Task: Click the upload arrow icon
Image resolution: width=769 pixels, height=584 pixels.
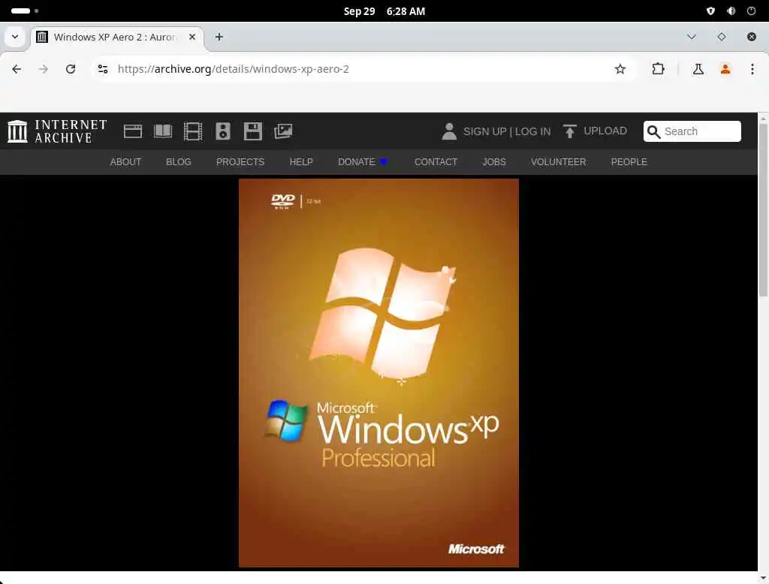Action: pos(569,131)
